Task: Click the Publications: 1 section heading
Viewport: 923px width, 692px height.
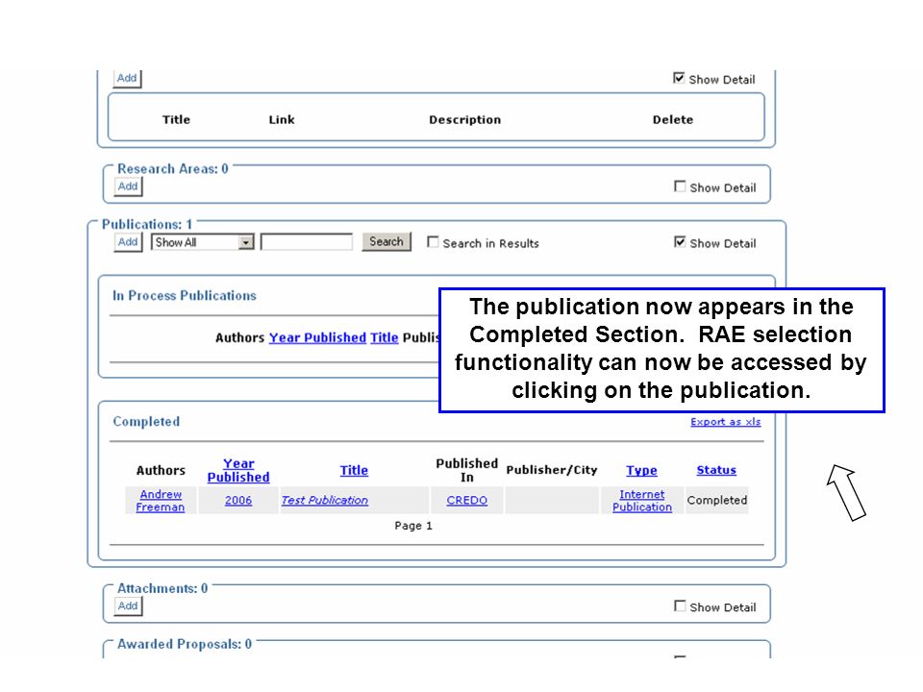Action: click(146, 224)
